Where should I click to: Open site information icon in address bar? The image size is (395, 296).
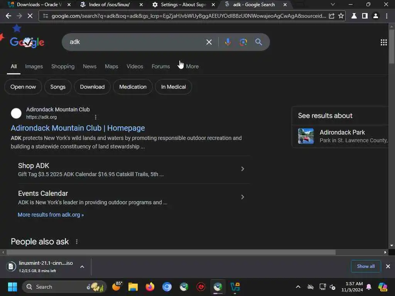46,16
